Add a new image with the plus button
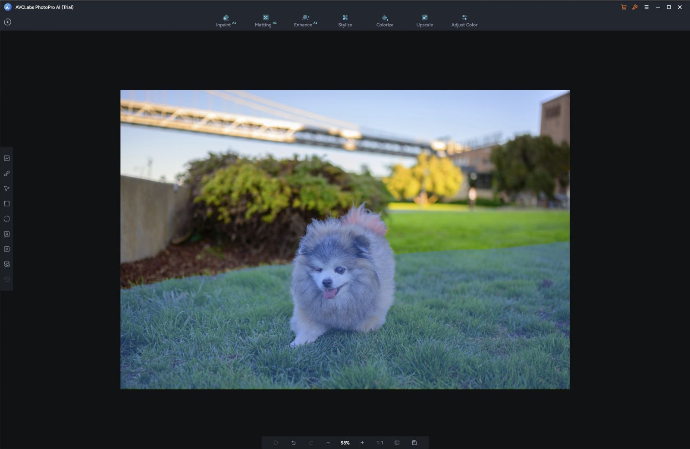This screenshot has width=690, height=449. (x=7, y=21)
